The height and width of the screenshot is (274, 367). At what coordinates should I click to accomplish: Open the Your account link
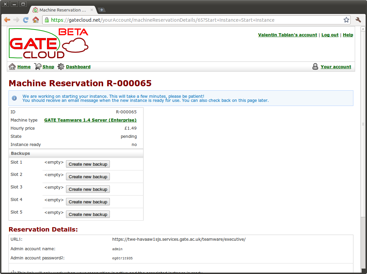336,67
